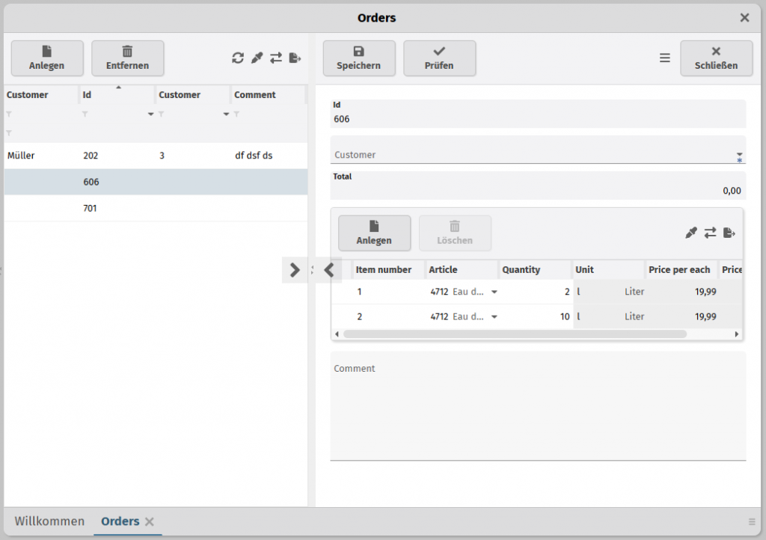Click the export icon above the orders list
The height and width of the screenshot is (540, 766).
[295, 58]
